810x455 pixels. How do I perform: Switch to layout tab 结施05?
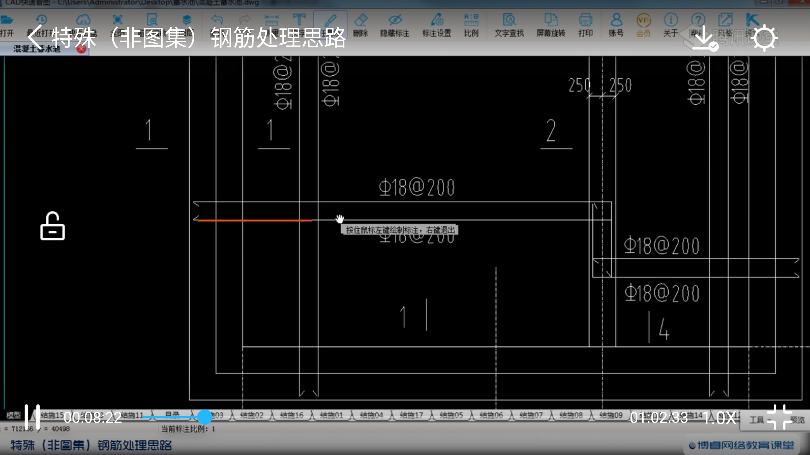pos(451,415)
